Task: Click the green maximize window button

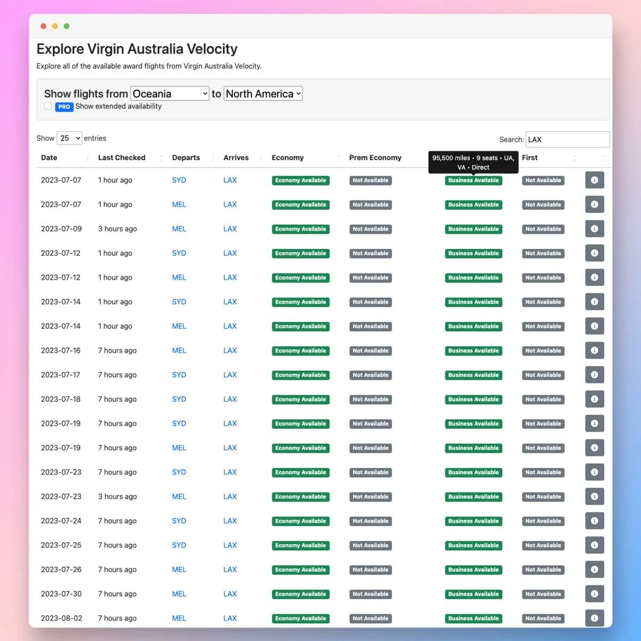Action: click(67, 26)
